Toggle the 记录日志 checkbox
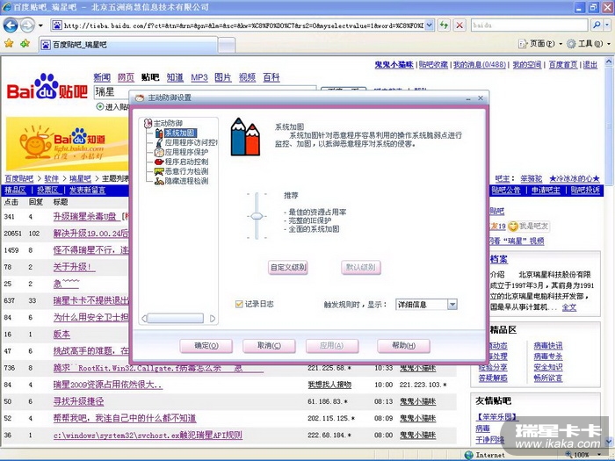 (x=239, y=304)
